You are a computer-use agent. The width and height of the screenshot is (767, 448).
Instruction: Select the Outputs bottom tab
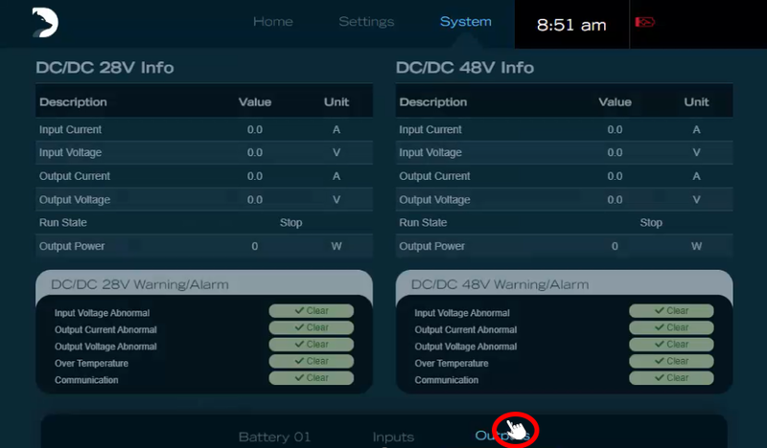coord(500,437)
